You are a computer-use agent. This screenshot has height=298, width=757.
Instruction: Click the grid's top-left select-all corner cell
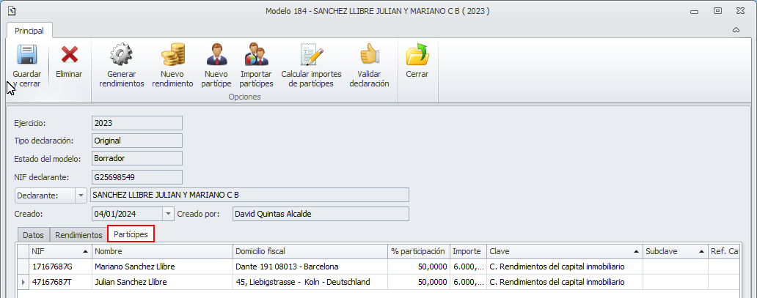pyautogui.click(x=23, y=251)
